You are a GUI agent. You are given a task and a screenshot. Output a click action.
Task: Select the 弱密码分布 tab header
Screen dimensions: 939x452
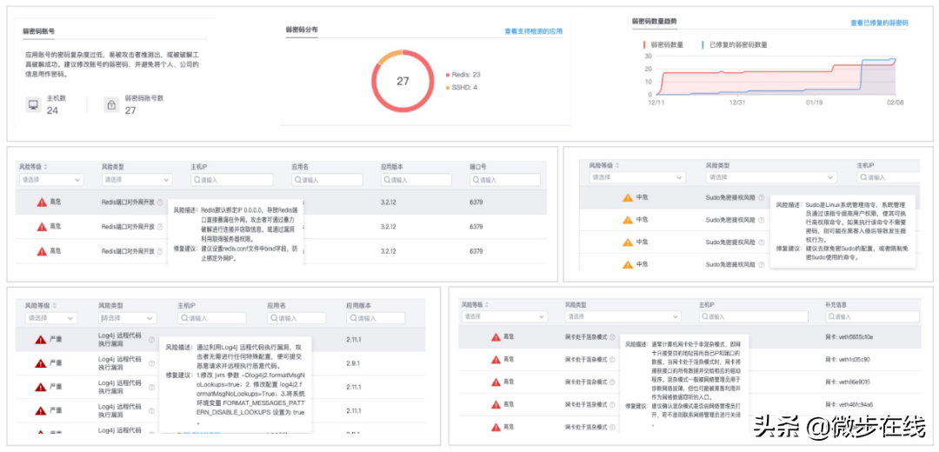coord(302,30)
